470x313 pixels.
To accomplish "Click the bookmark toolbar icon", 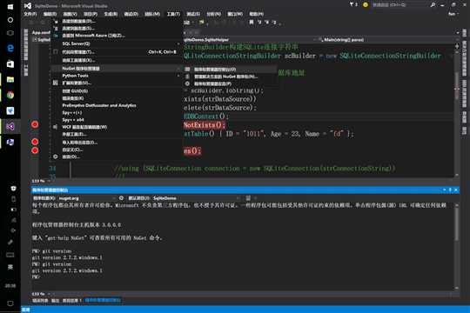I will click(252, 22).
